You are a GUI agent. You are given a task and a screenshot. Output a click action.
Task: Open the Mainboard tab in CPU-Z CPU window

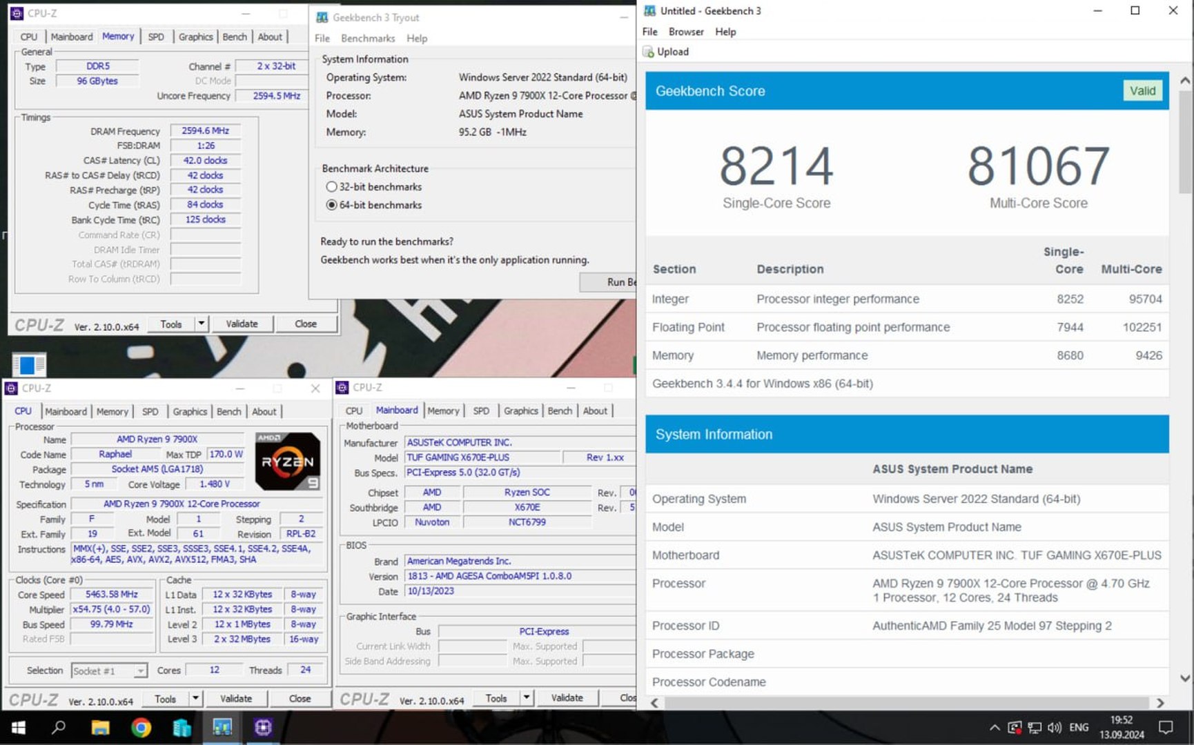(x=66, y=412)
